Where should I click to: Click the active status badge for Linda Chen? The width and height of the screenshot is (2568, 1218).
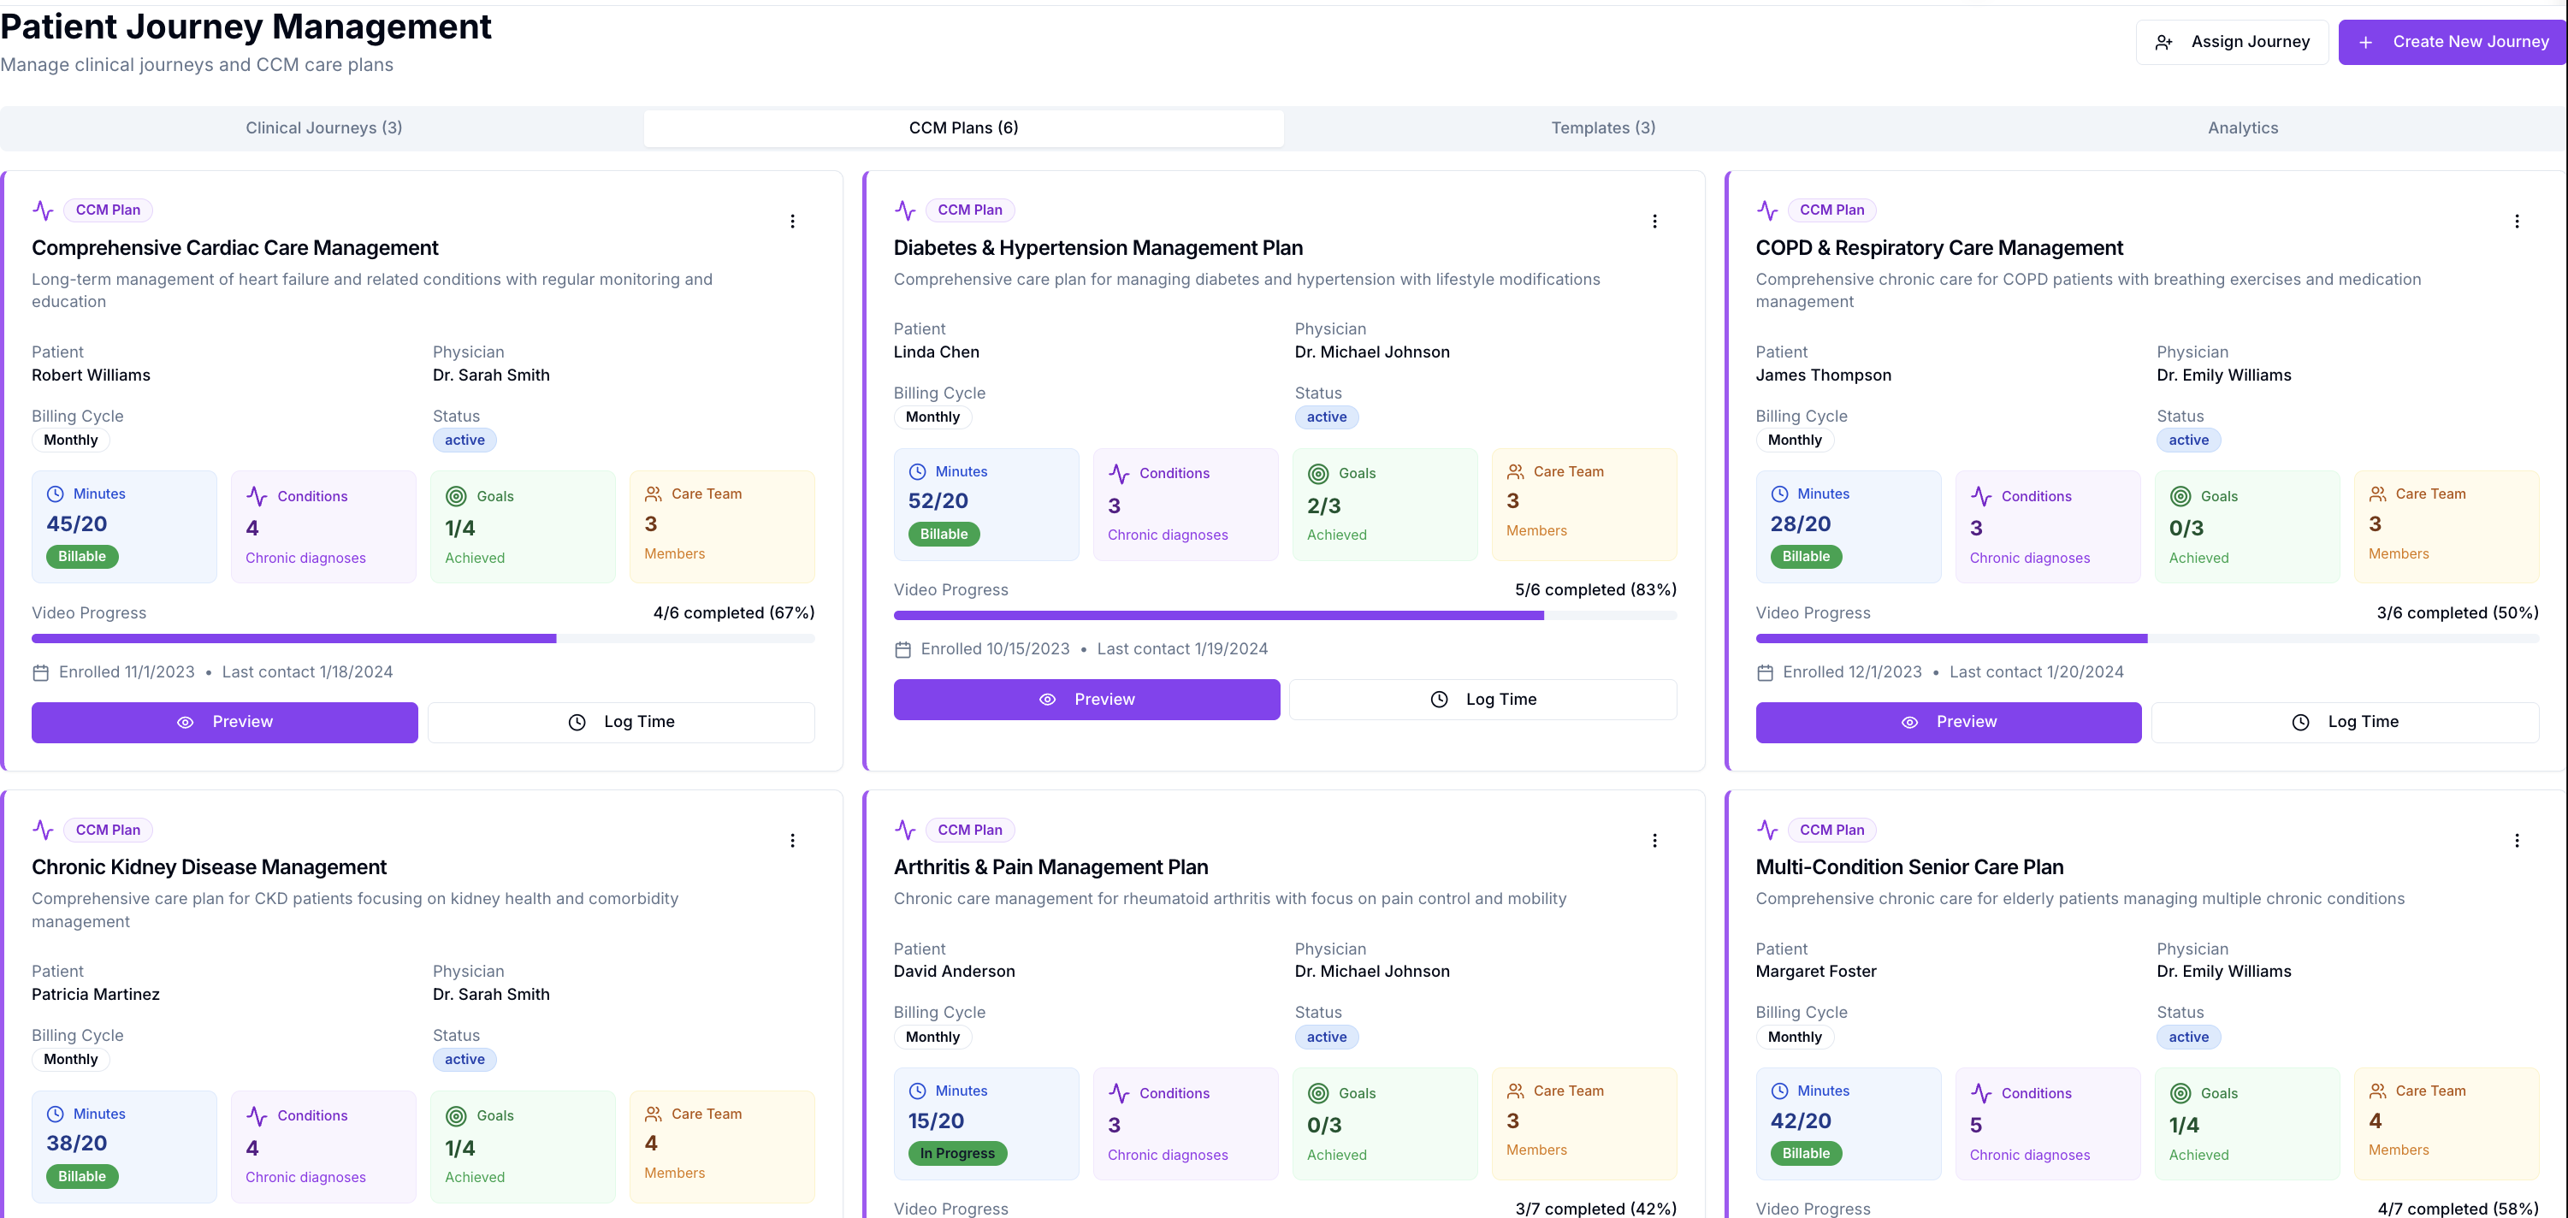(1327, 417)
